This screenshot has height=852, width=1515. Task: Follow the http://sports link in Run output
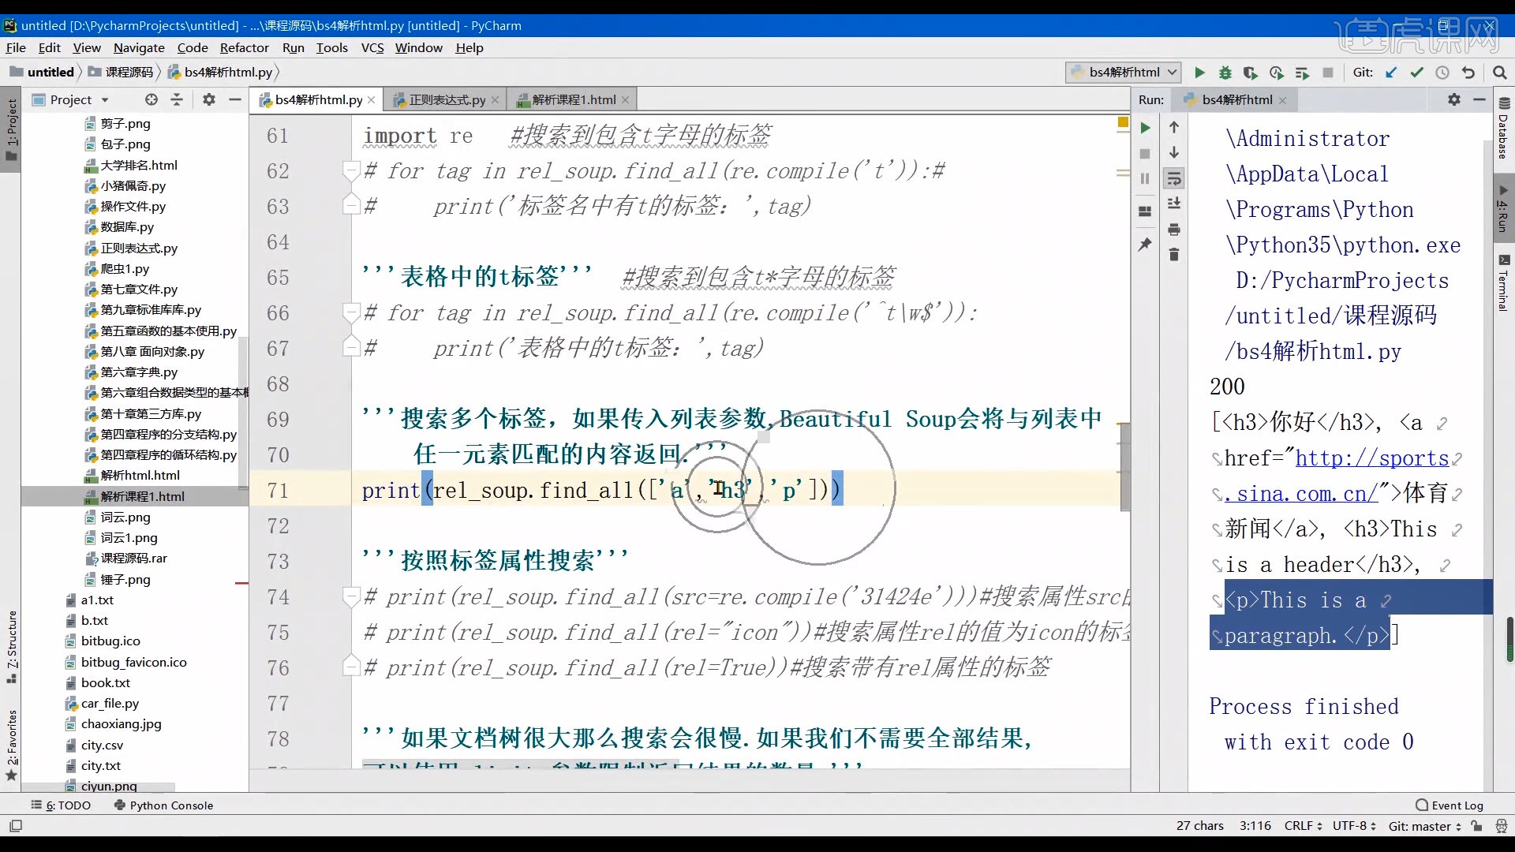pyautogui.click(x=1372, y=458)
